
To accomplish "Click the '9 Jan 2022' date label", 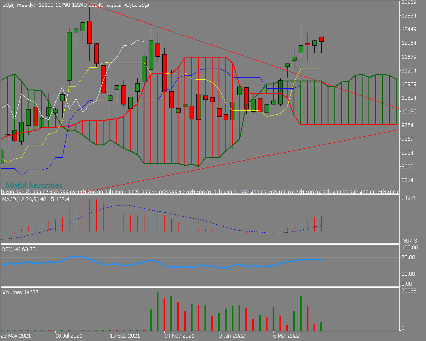I will [232, 335].
